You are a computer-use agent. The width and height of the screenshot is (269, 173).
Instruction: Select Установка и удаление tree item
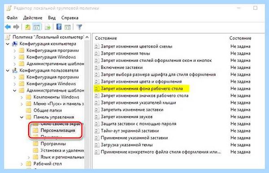[62, 151]
